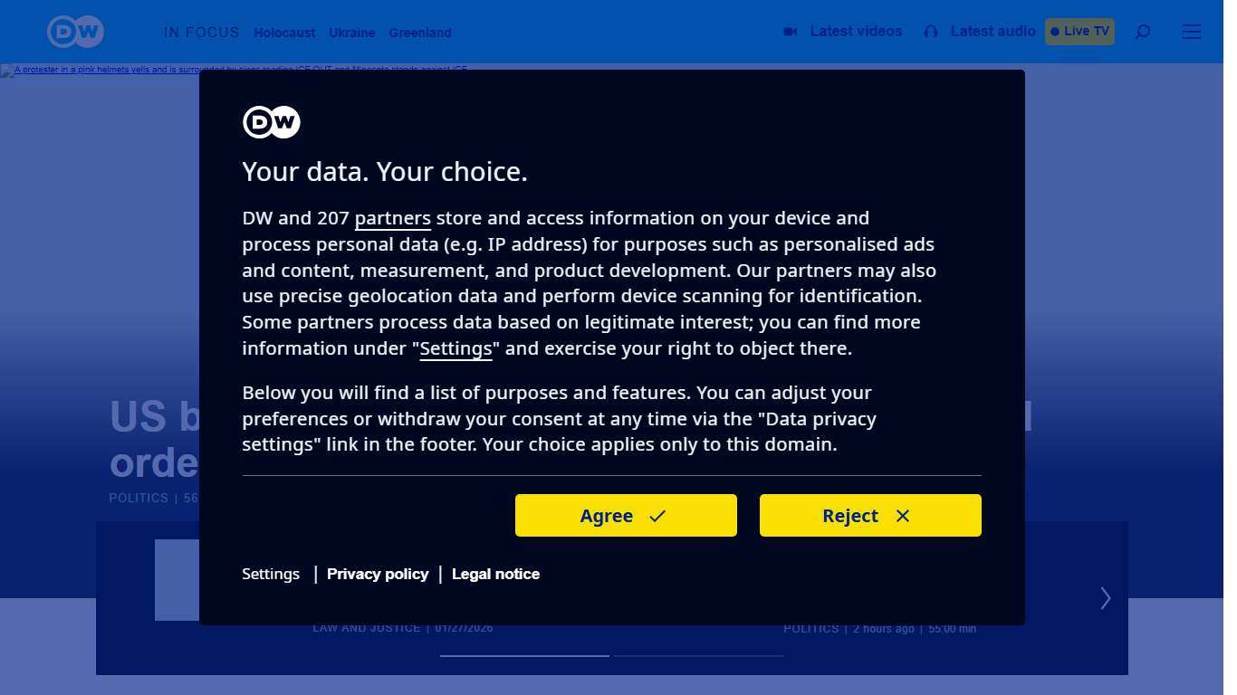Open Latest videos link

click(x=856, y=32)
